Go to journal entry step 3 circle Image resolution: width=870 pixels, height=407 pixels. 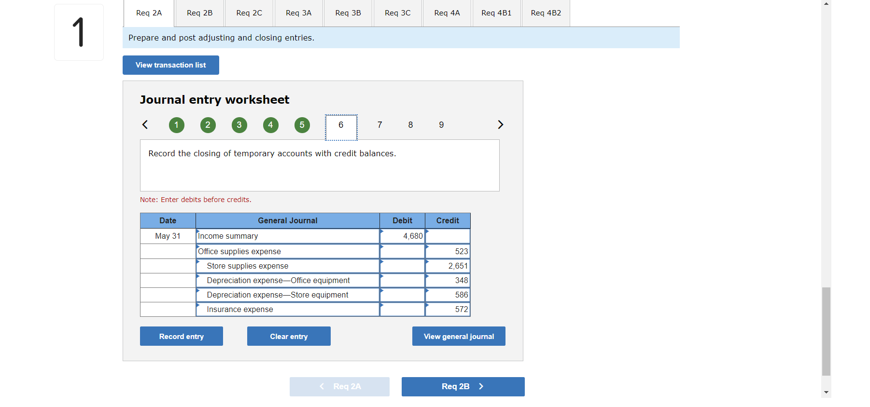click(239, 125)
